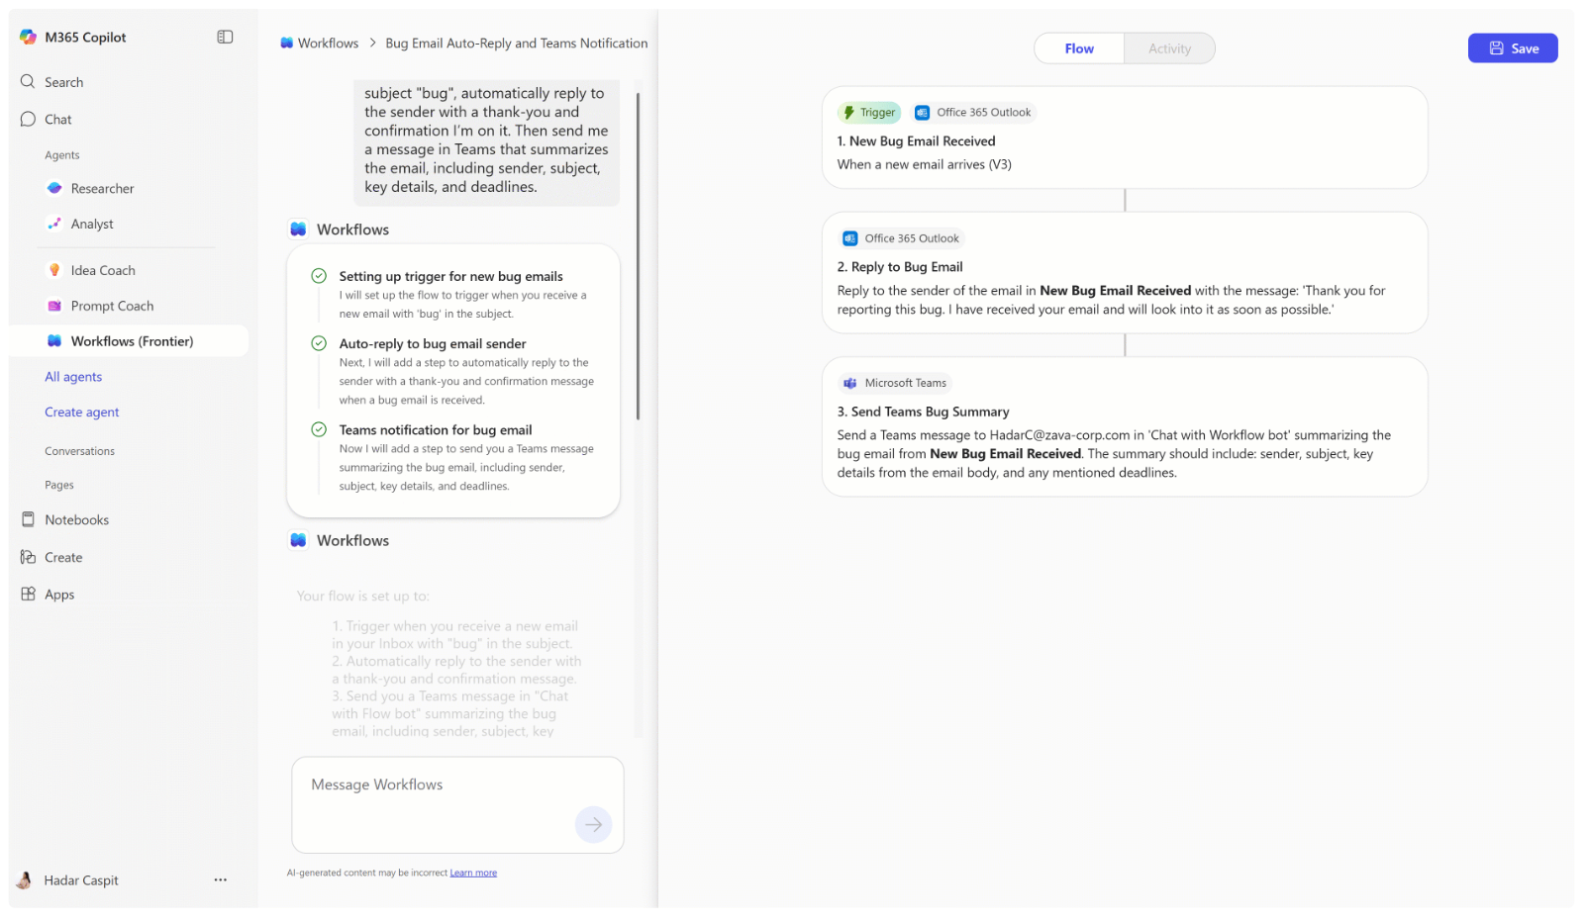Image resolution: width=1588 pixels, height=922 pixels.
Task: Click the checkmark beside Teams notification for bug email
Action: (x=319, y=430)
